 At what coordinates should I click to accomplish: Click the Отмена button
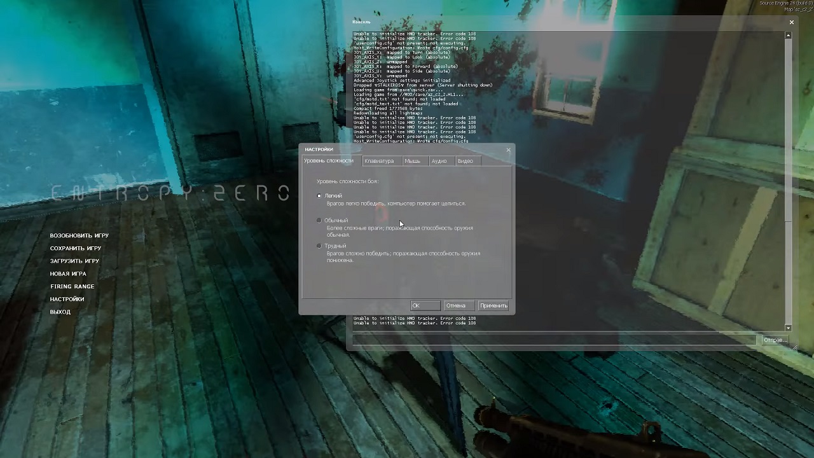click(456, 306)
